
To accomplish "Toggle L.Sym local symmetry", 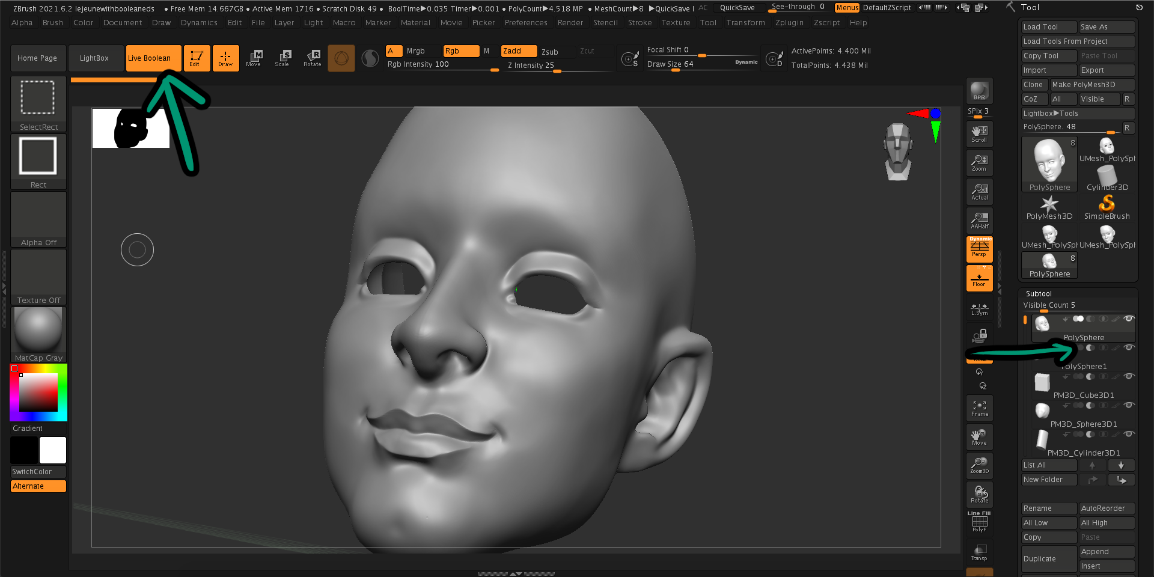I will pos(979,309).
